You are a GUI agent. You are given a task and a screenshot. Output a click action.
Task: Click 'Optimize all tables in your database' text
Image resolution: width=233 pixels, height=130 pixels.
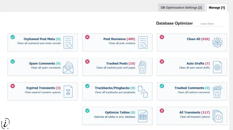point(115,117)
